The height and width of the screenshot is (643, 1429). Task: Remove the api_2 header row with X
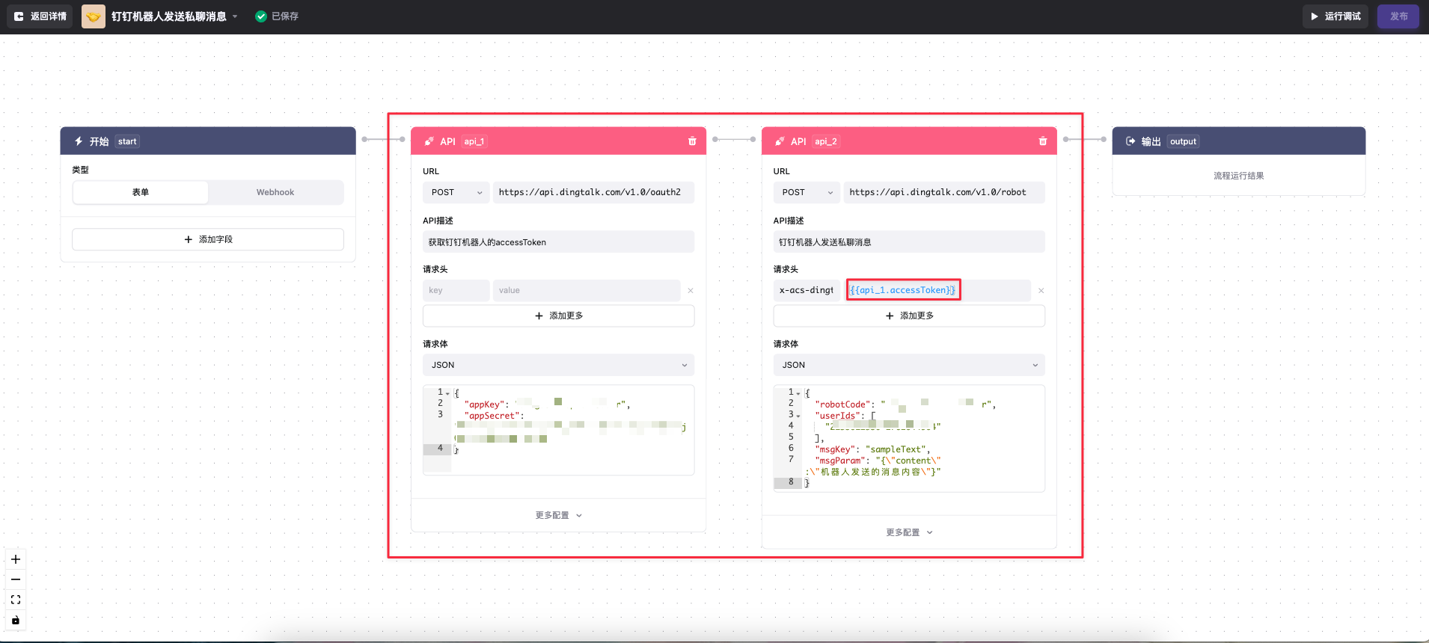tap(1041, 291)
